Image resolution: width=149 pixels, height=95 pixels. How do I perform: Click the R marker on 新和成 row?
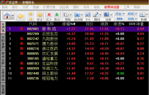[x=22, y=29]
